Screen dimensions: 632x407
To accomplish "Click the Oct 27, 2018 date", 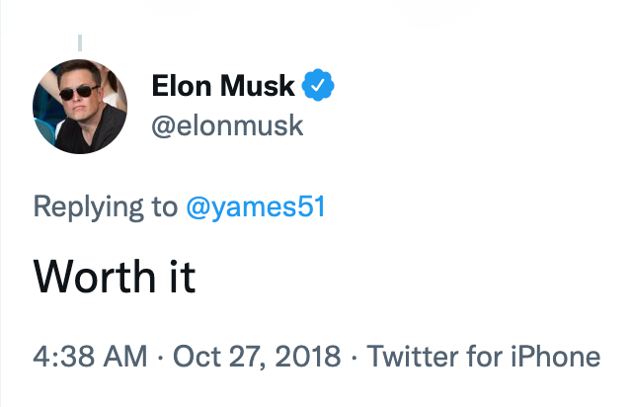I will [x=257, y=357].
